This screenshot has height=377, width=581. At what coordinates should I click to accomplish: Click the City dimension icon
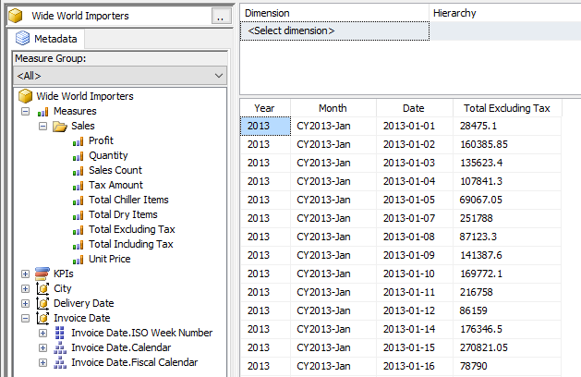tap(42, 288)
